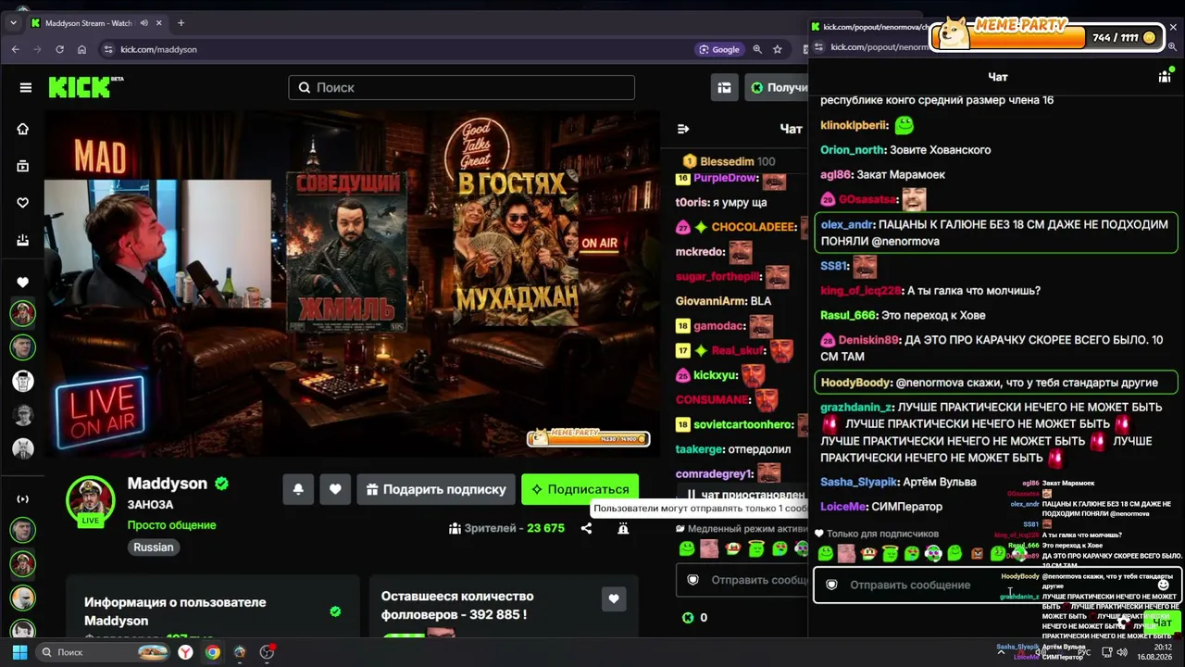The image size is (1185, 667).
Task: Expand the recommended channels sidebar section
Action: point(23,499)
